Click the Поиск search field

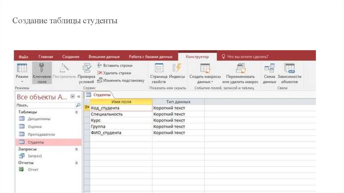(45, 105)
